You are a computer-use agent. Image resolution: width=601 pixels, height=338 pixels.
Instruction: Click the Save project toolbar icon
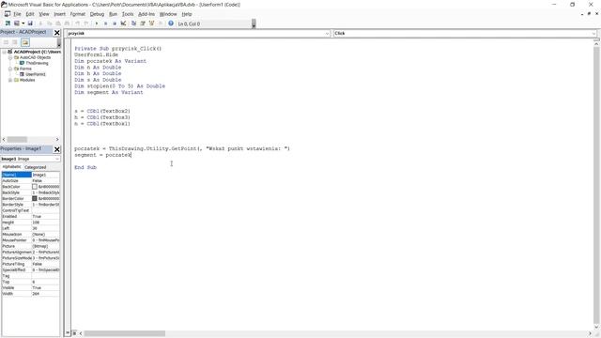tap(30, 23)
